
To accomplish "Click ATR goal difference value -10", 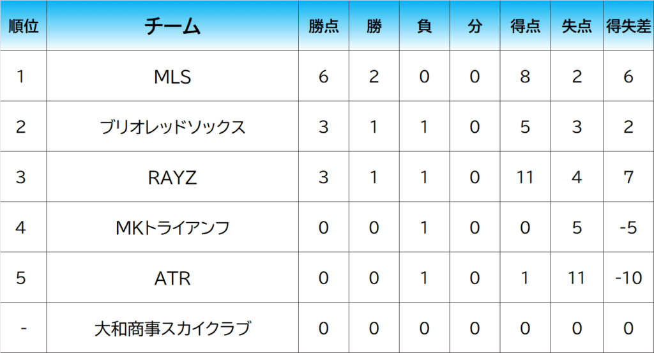I will (x=628, y=278).
